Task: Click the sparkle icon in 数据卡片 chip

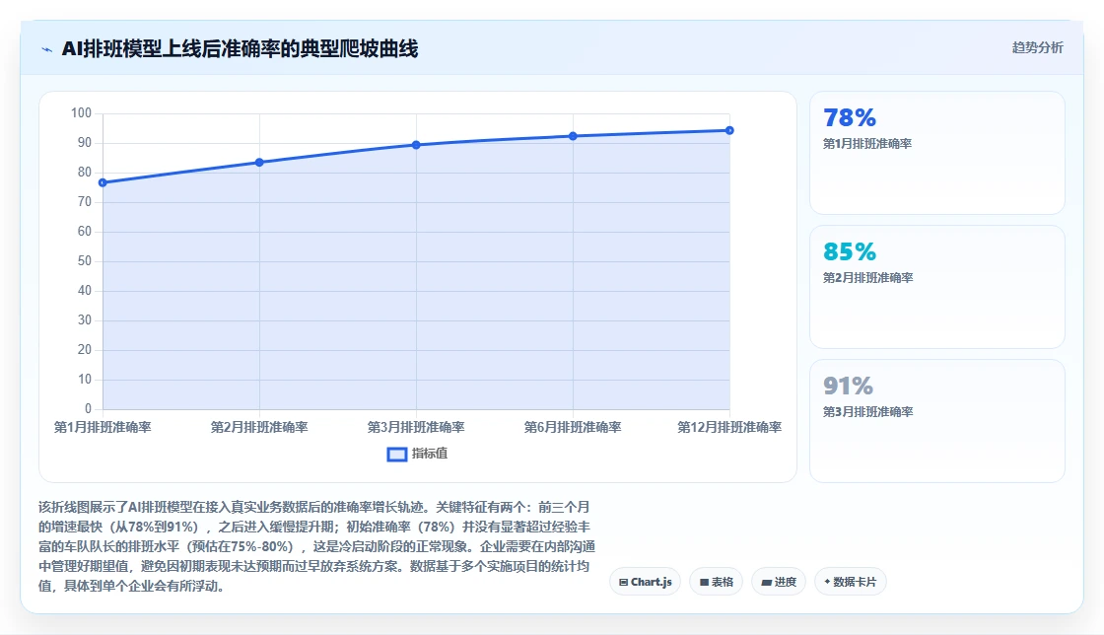Action: [827, 582]
